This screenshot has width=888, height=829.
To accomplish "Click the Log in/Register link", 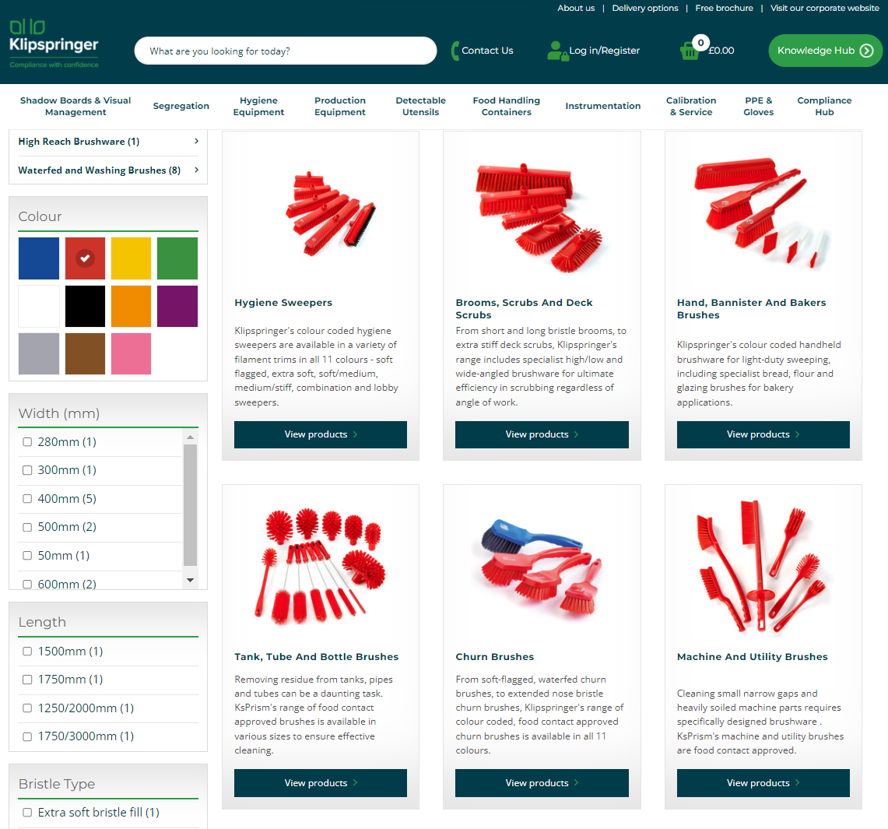I will coord(604,51).
